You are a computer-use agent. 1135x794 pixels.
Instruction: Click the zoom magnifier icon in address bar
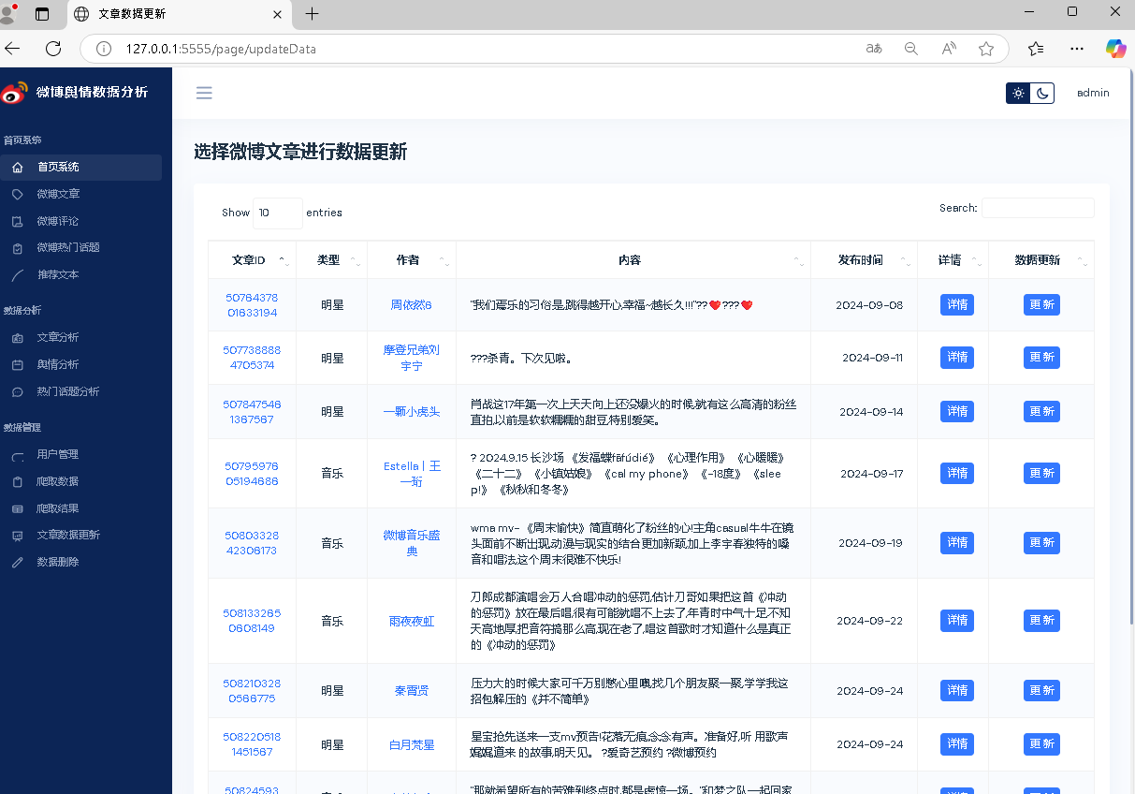tap(910, 49)
